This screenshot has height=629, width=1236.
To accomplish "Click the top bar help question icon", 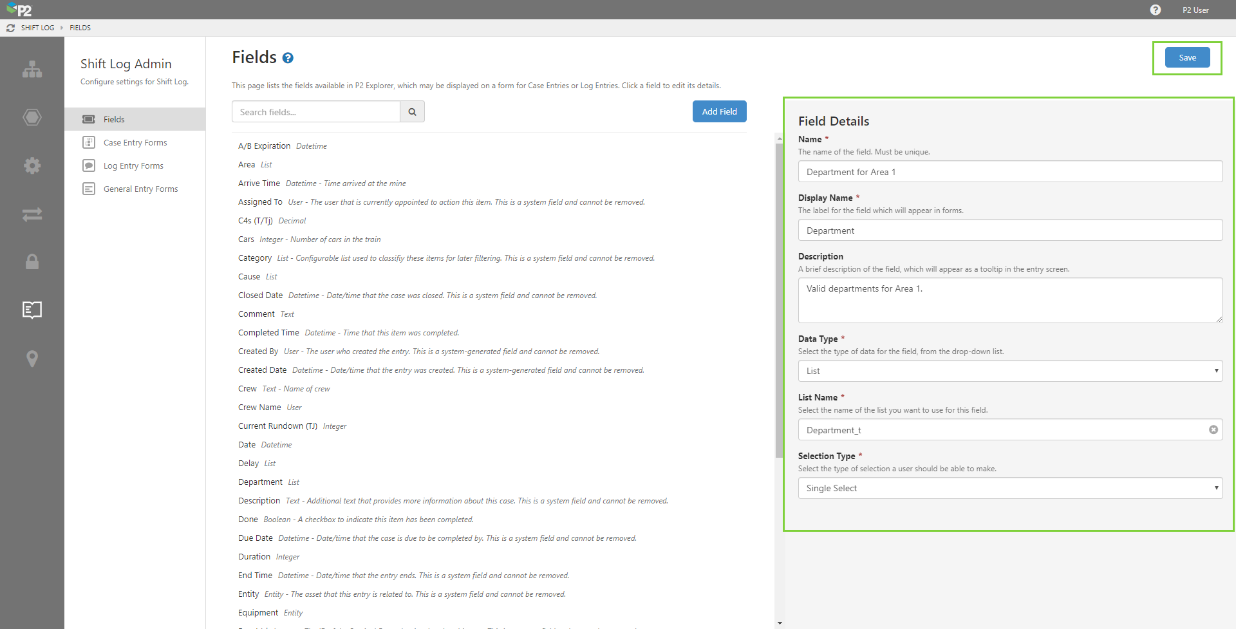I will click(1156, 10).
